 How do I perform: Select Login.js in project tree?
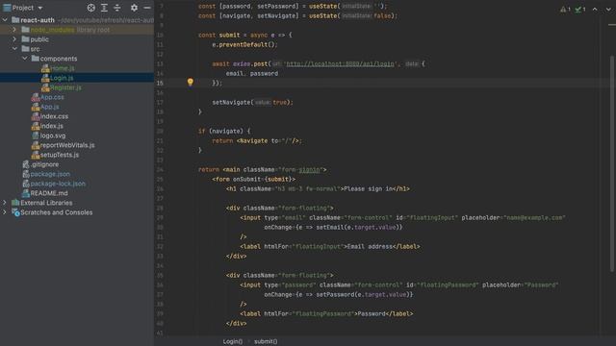tap(62, 78)
